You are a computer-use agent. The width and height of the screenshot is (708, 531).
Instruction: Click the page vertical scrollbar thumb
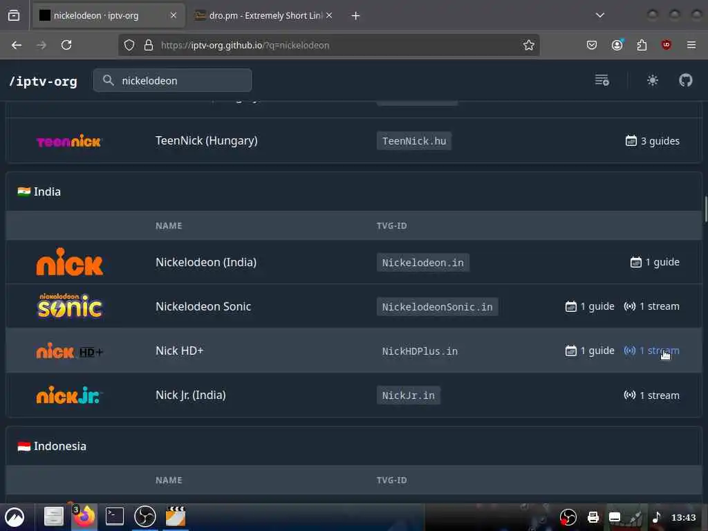[706, 209]
